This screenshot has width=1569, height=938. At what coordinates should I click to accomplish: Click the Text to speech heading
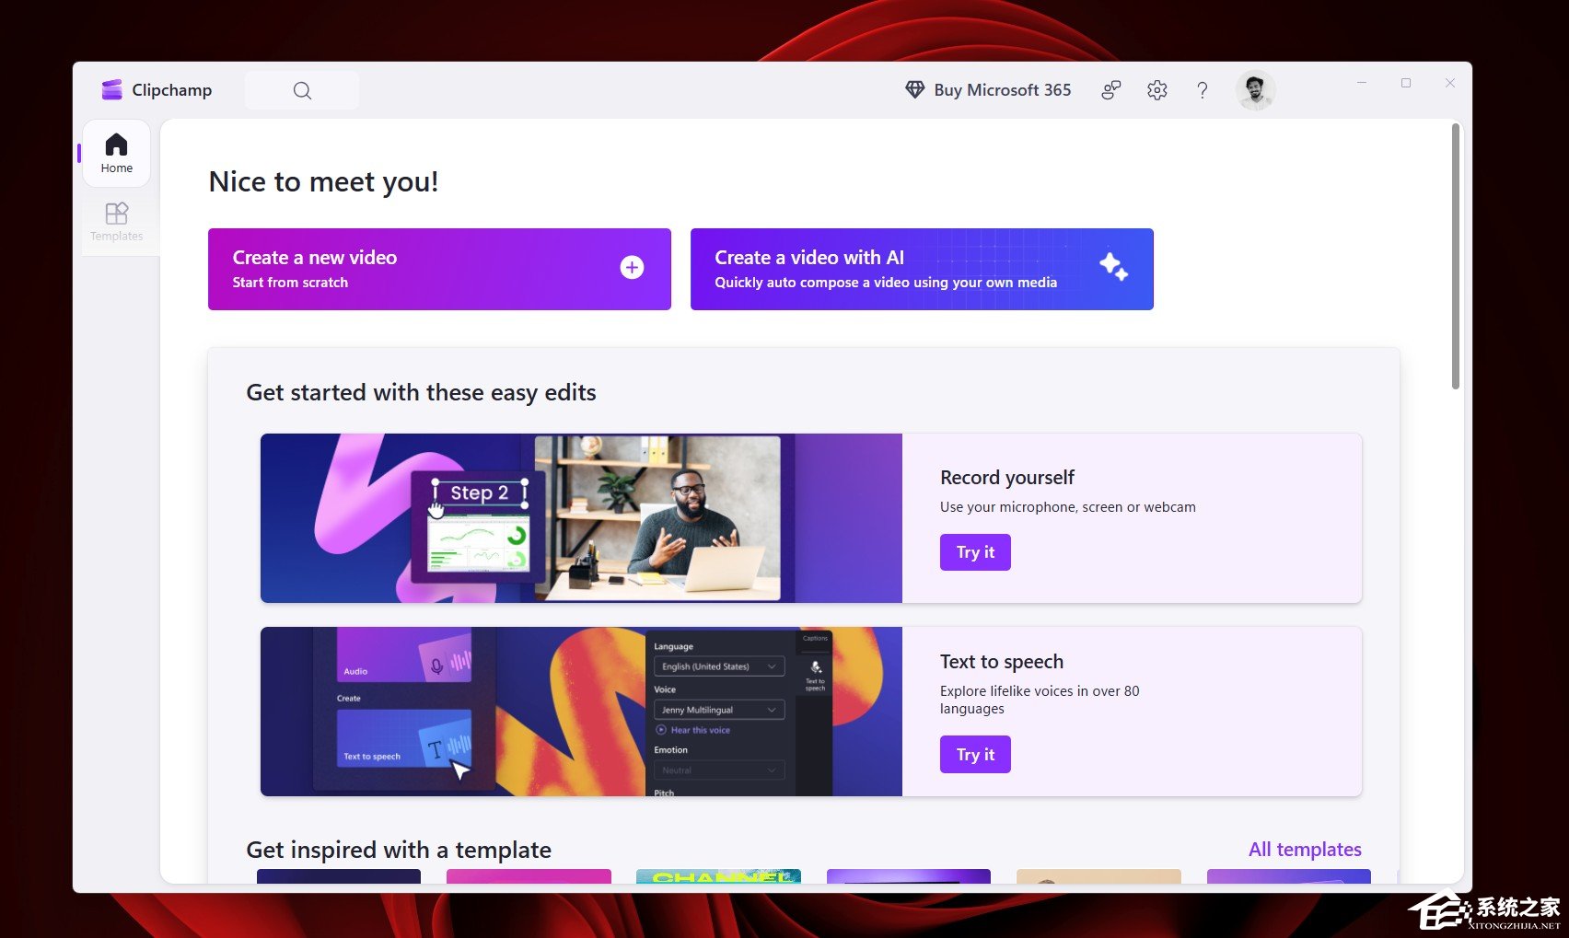(x=1002, y=662)
